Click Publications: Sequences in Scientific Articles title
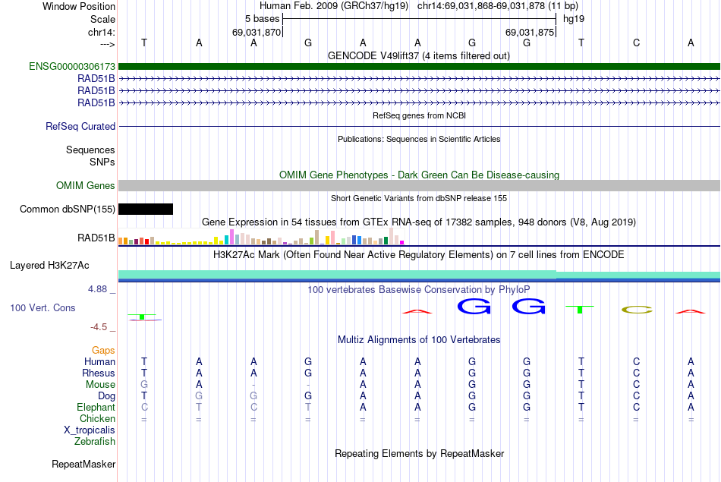The width and height of the screenshot is (721, 482). pos(419,139)
